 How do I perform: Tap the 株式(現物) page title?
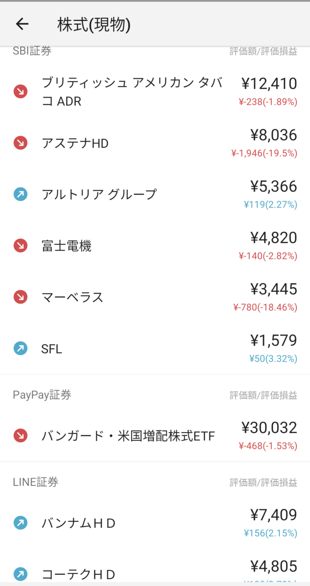pyautogui.click(x=94, y=24)
